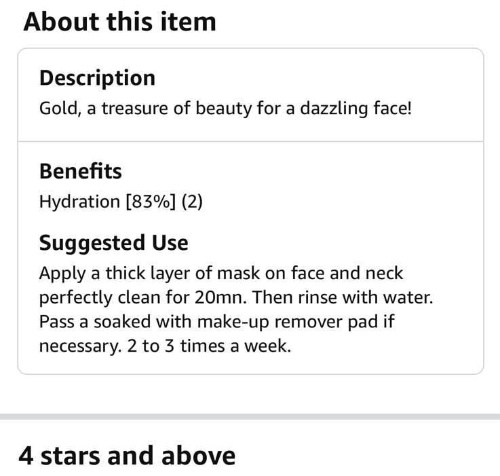Image resolution: width=500 pixels, height=476 pixels.
Task: Select the 'Suggested Use' heading
Action: click(113, 243)
